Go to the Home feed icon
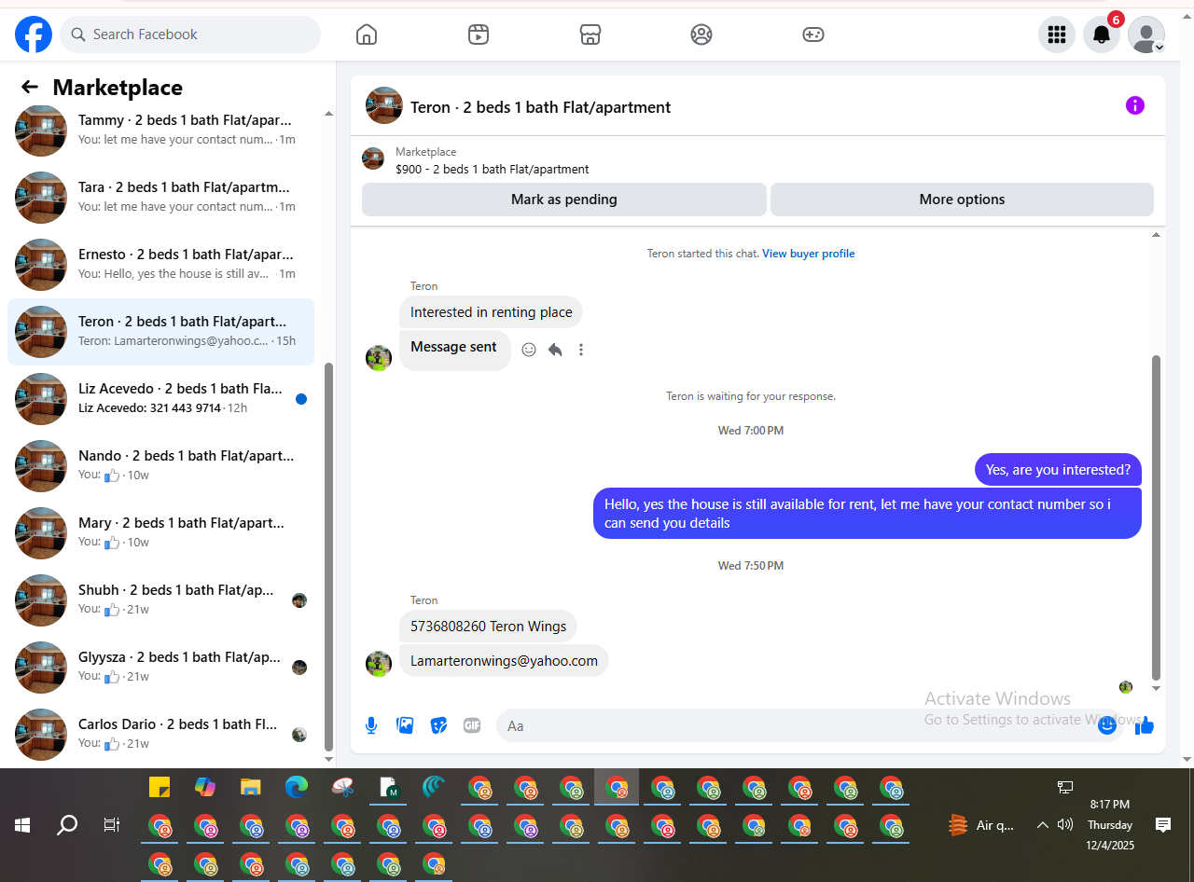The image size is (1194, 882). point(367,34)
